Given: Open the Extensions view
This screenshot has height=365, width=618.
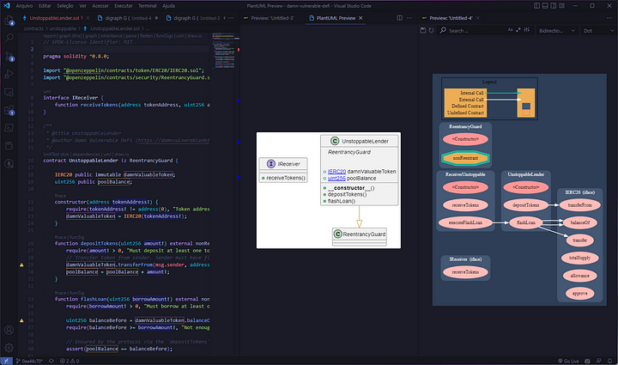Looking at the screenshot, I should pos(9,110).
